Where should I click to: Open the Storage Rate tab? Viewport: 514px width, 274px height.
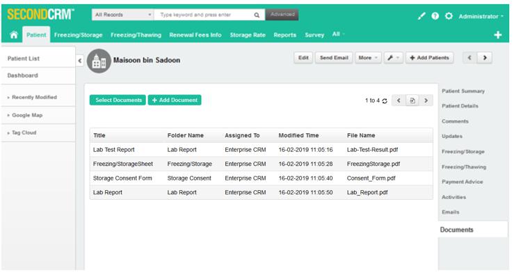(x=248, y=35)
